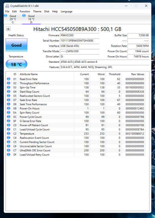155x218 pixels.
Task: Click status orb for UltraDMA CRC Error Count
Action: [x=8, y=150]
